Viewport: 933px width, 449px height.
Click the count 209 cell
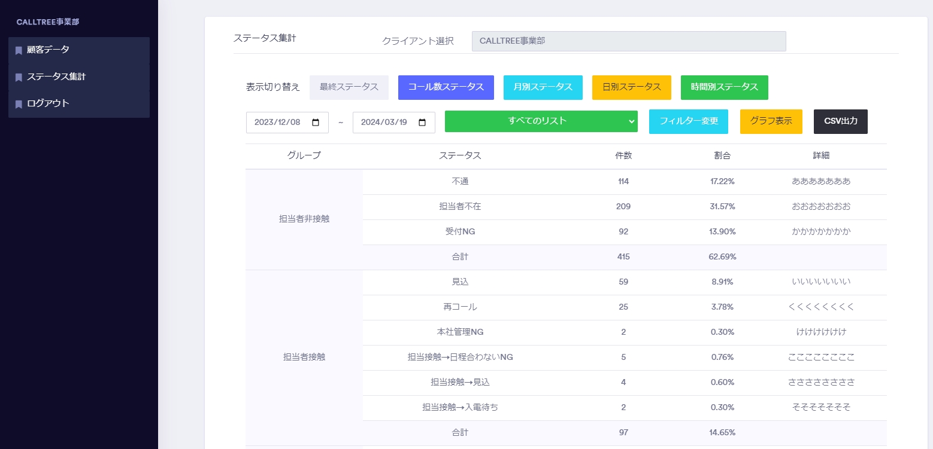[623, 207]
